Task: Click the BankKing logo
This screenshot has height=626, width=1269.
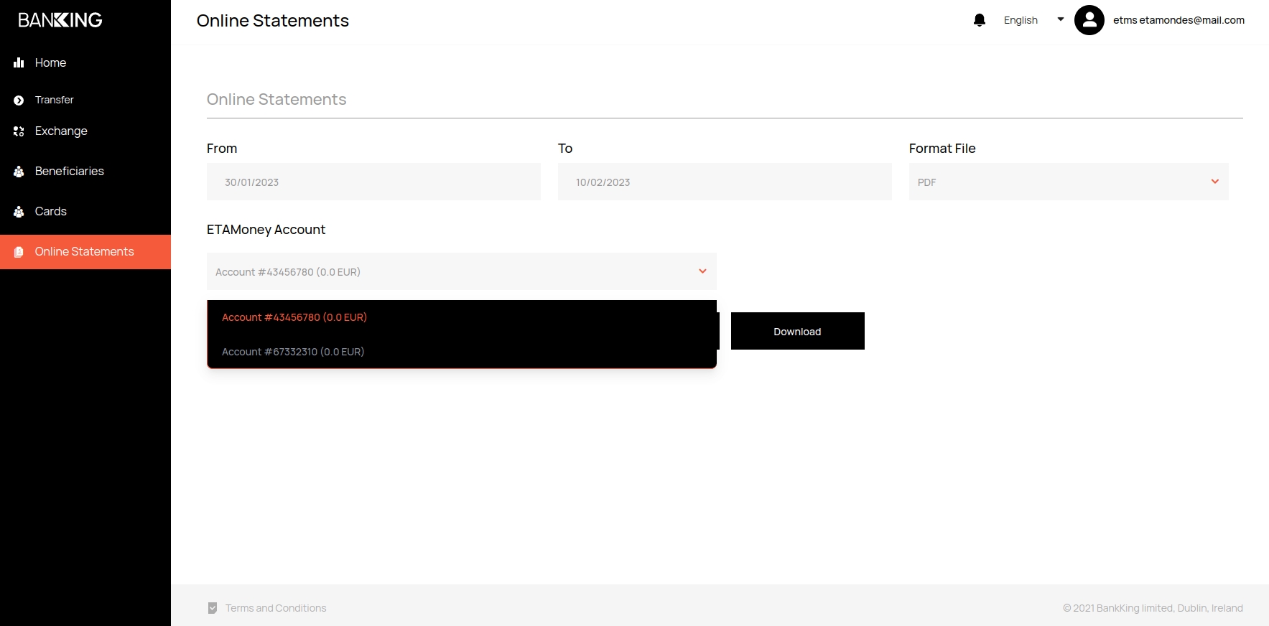Action: click(60, 20)
